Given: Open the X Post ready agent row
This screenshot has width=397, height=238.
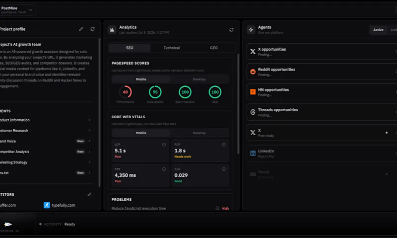Looking at the screenshot, I should click(x=322, y=133).
